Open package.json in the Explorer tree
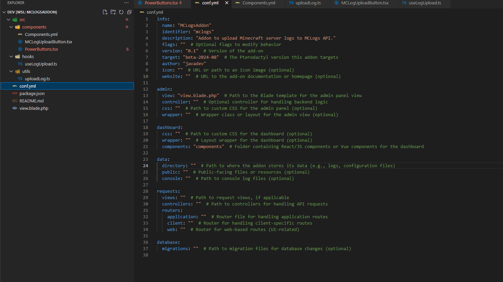503x282 pixels. (x=32, y=93)
